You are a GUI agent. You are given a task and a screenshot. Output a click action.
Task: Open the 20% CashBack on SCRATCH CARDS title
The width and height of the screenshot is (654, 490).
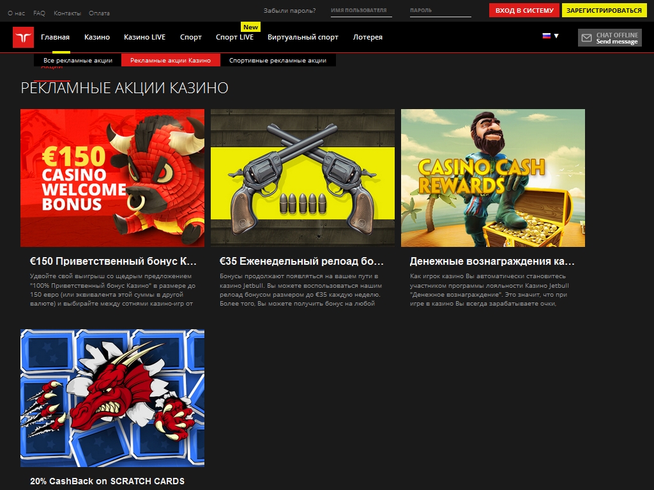click(x=107, y=481)
